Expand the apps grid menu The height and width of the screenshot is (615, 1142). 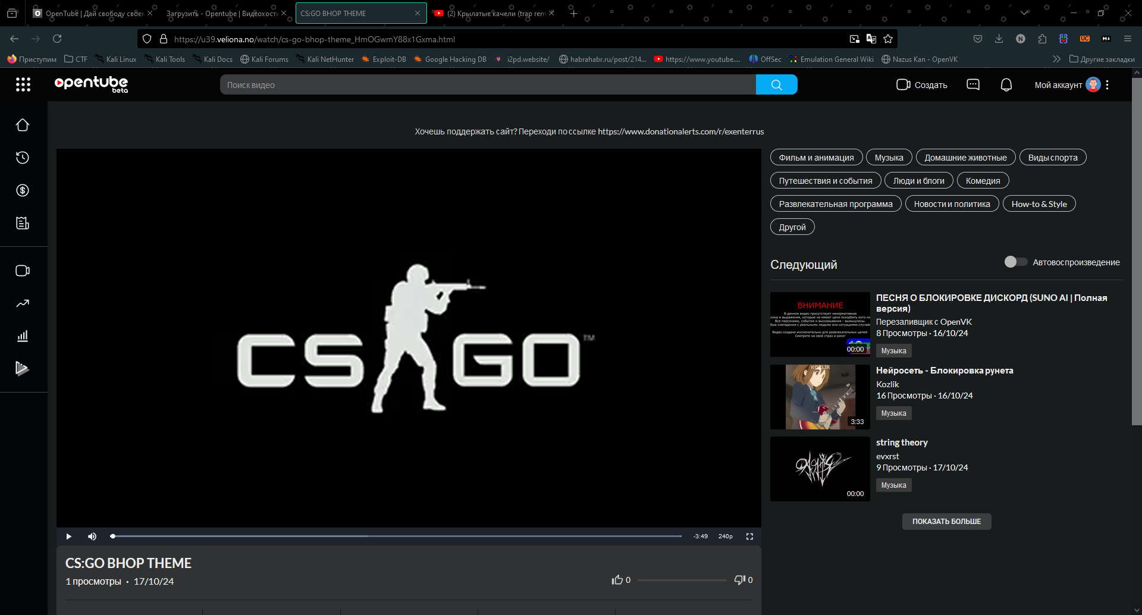point(23,84)
